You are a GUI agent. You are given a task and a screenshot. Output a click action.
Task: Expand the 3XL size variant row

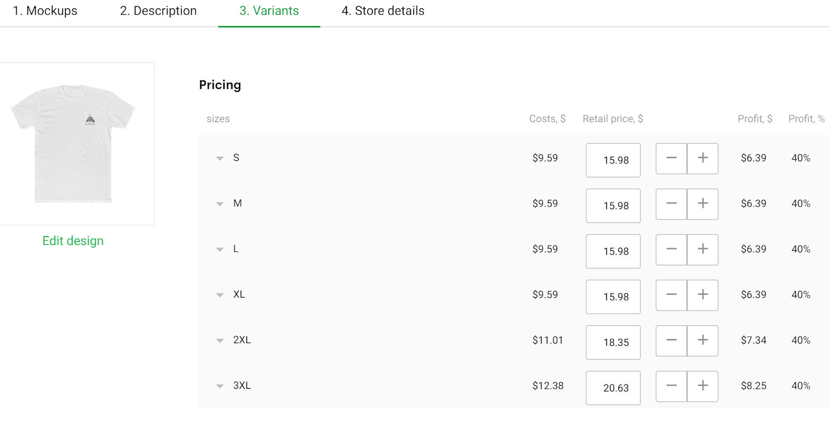(220, 386)
